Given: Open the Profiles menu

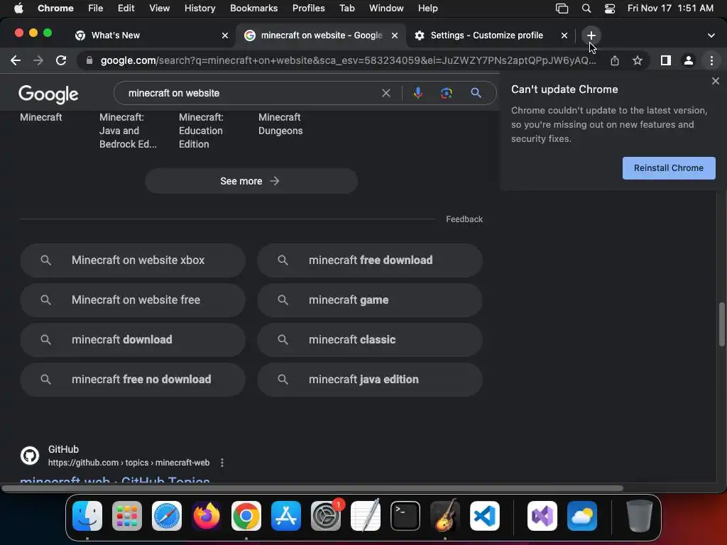Looking at the screenshot, I should pos(308,9).
